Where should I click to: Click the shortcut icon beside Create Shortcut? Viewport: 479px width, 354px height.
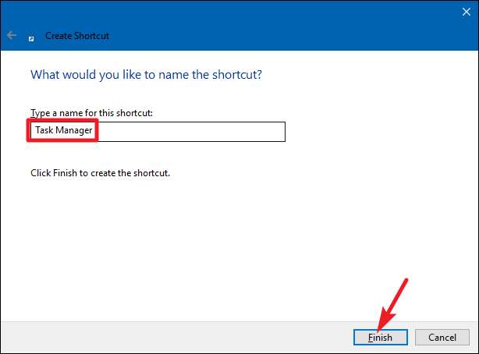31,38
